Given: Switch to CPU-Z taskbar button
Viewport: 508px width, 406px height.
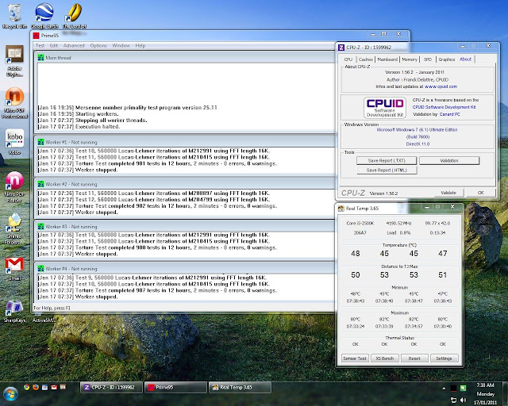Looking at the screenshot, I should pos(111,388).
